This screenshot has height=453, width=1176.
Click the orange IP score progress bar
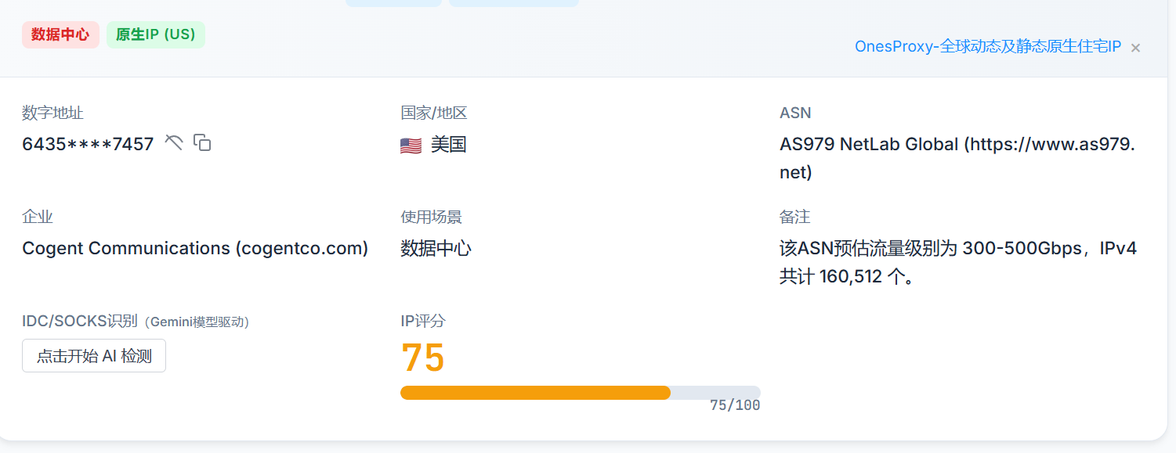(x=535, y=392)
